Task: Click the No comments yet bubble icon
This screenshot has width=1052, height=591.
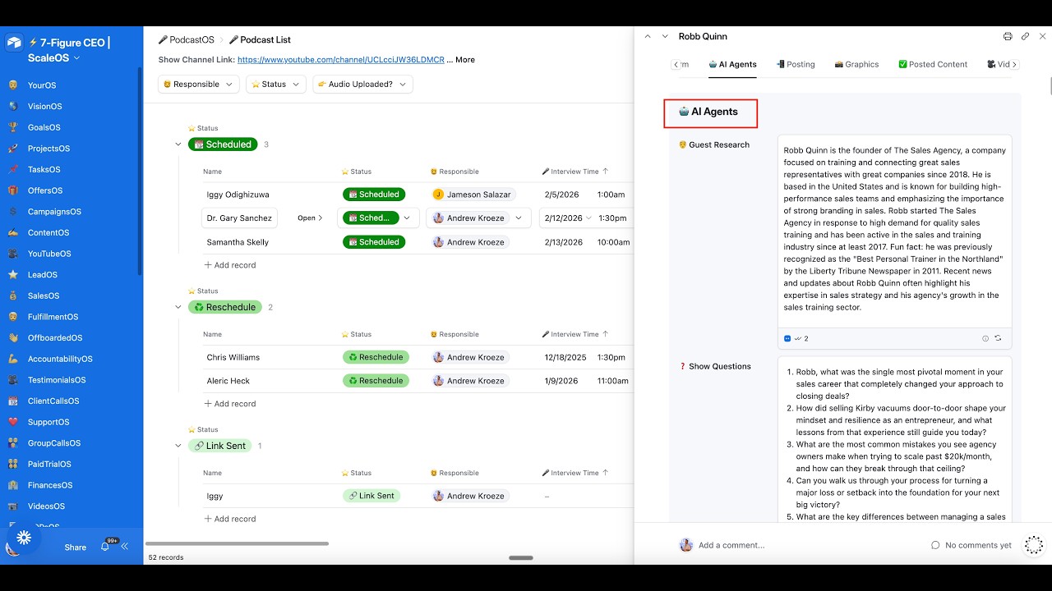Action: coord(935,545)
